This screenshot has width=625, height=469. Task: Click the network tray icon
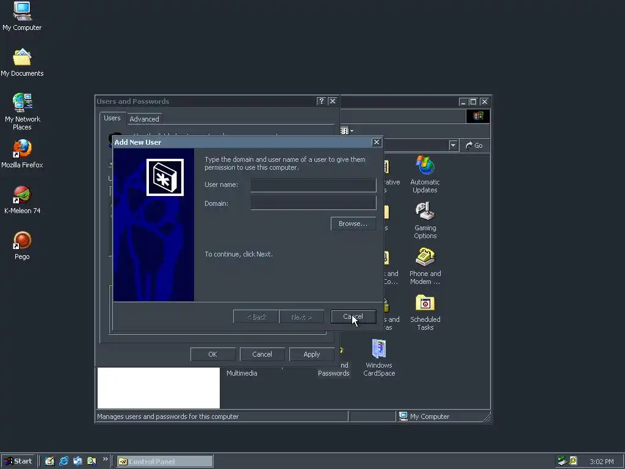pyautogui.click(x=562, y=461)
